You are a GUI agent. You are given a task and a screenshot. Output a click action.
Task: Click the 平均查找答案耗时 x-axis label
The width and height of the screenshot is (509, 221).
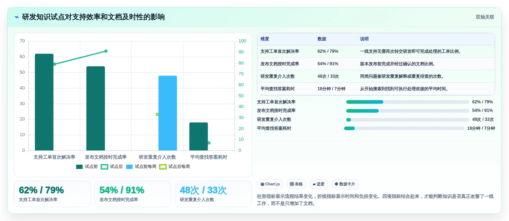[209, 157]
